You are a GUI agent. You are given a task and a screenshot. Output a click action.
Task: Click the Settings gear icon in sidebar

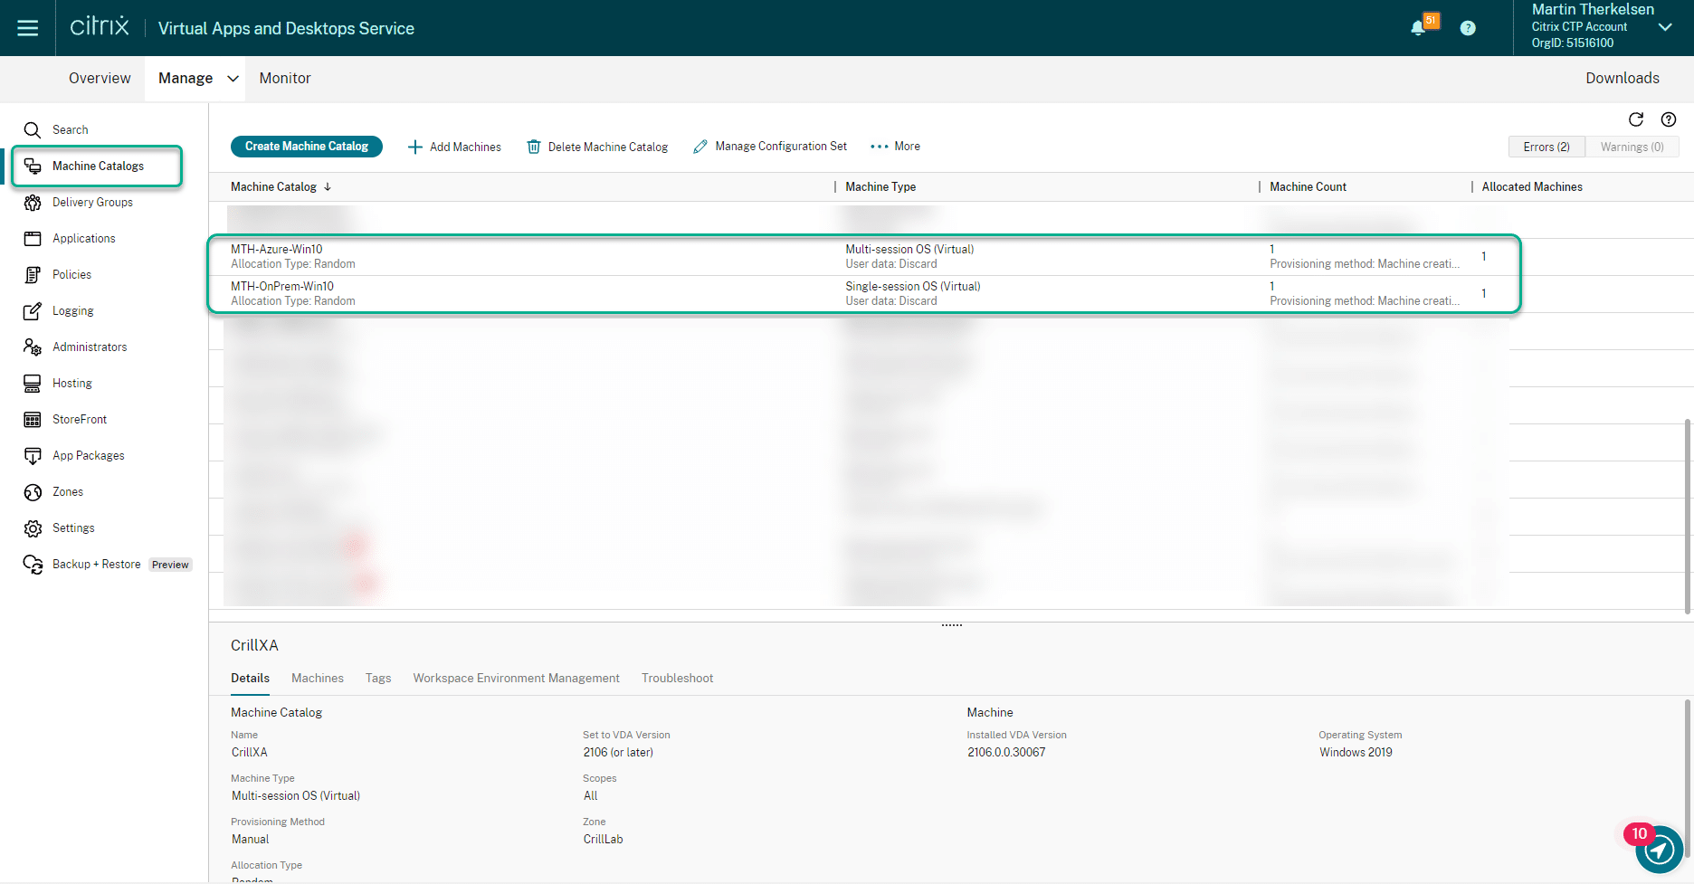[x=33, y=528]
